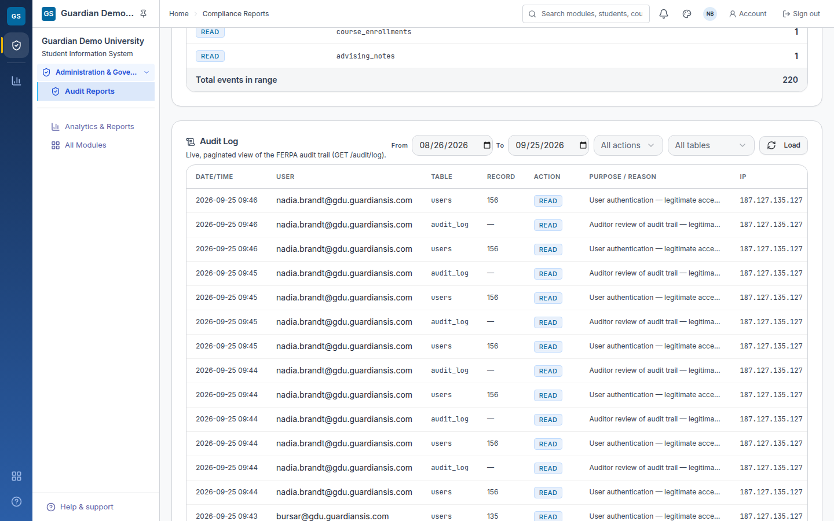Open Account menu
Screen dimensions: 834x521
(748, 14)
